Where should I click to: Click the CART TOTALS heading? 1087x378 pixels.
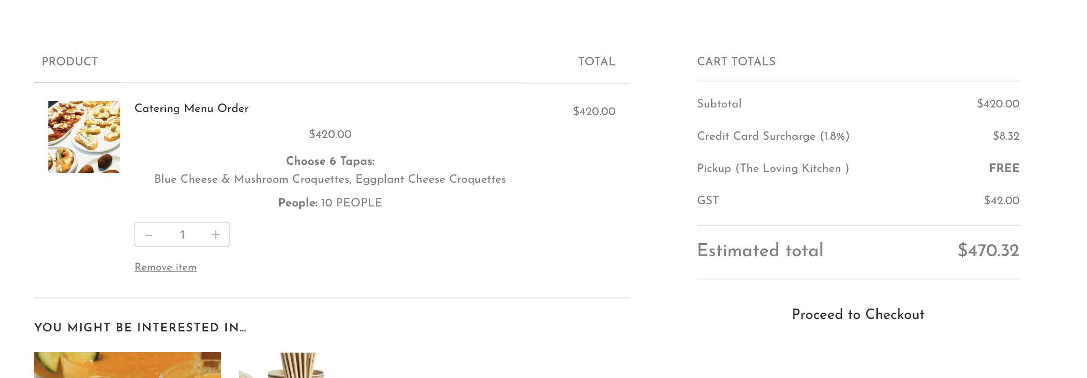[736, 62]
